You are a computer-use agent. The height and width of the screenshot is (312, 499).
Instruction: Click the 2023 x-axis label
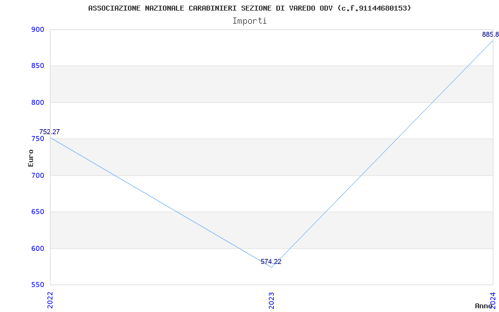(271, 300)
